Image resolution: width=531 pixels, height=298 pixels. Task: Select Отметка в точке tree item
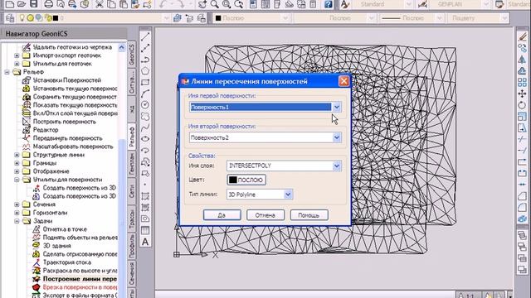click(x=65, y=229)
